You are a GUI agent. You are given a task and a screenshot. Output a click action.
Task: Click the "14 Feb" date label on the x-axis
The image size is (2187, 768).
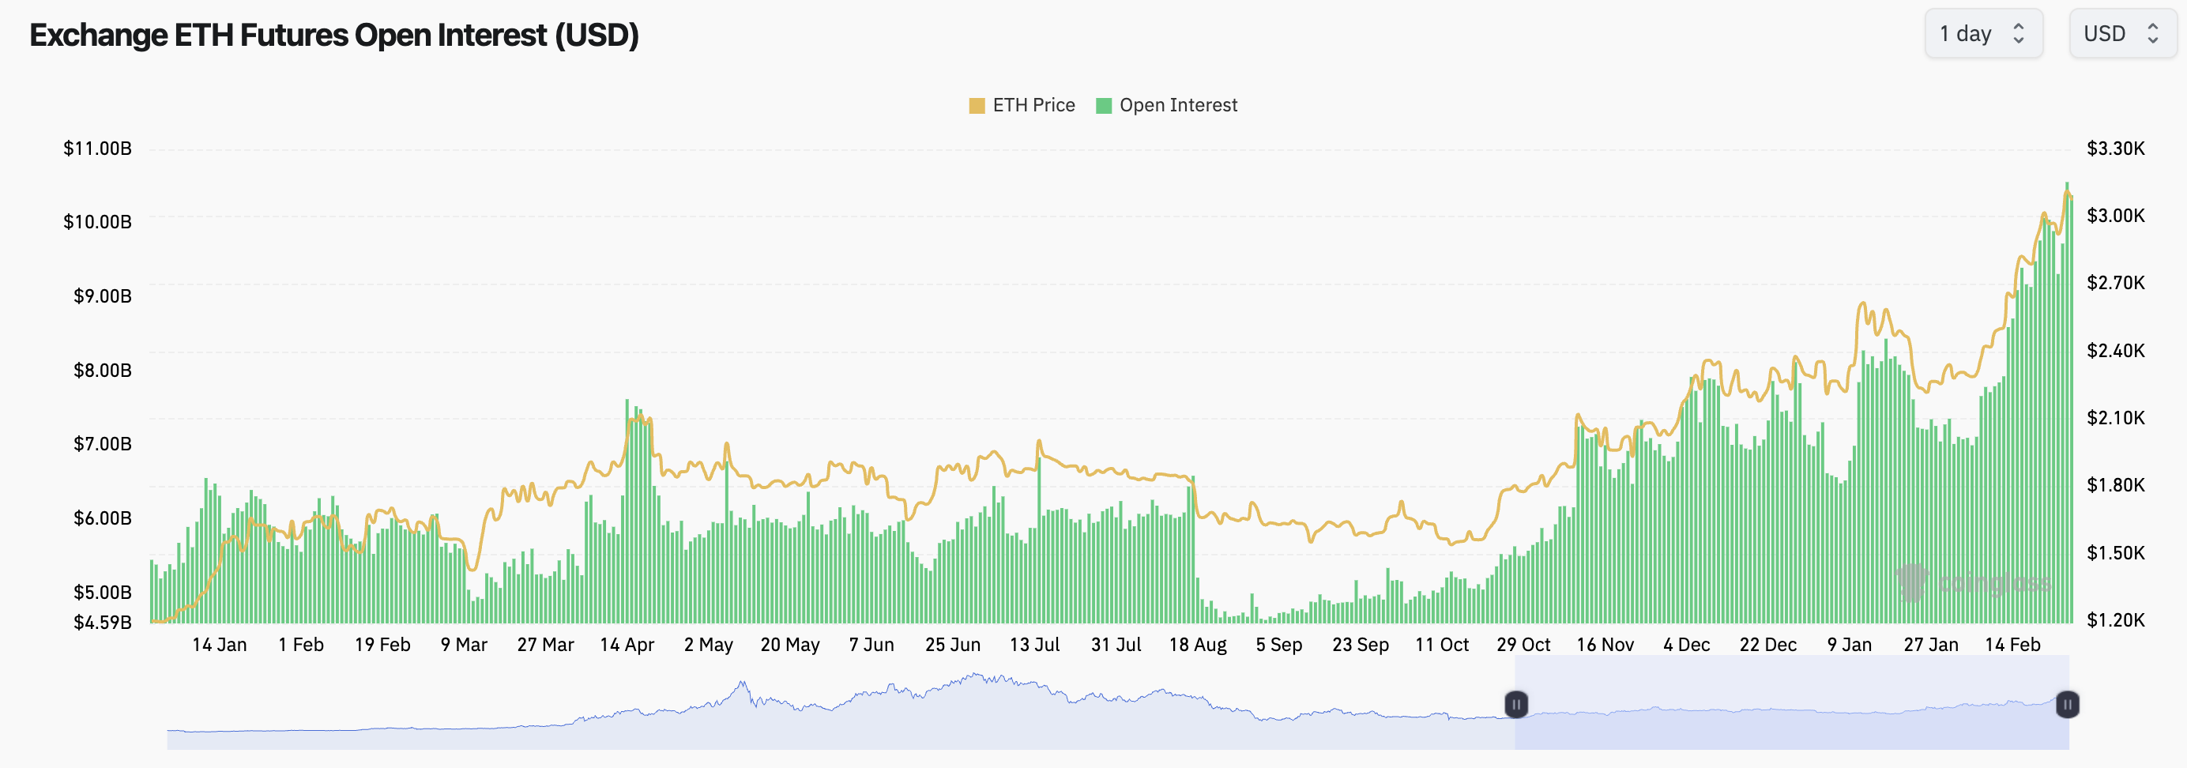[2012, 645]
